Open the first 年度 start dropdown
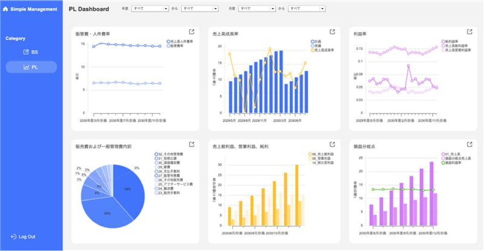This screenshot has height=251, width=484. 150,9
